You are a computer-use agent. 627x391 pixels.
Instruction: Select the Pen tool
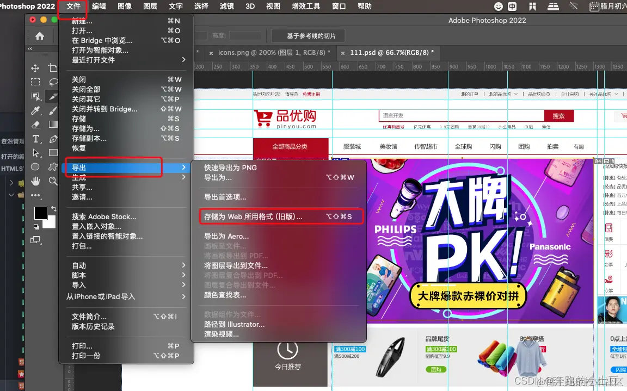click(x=53, y=139)
